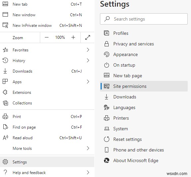
Task: Click the search magnifier icon
Action: (107, 19)
